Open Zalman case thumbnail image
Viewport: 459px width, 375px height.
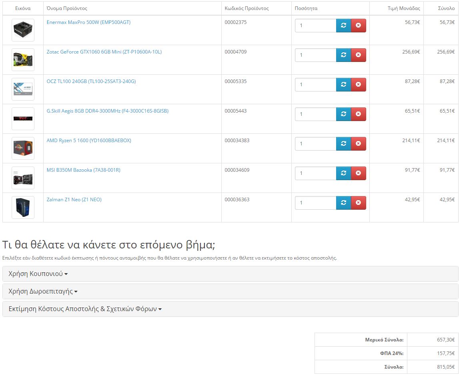pos(23,207)
